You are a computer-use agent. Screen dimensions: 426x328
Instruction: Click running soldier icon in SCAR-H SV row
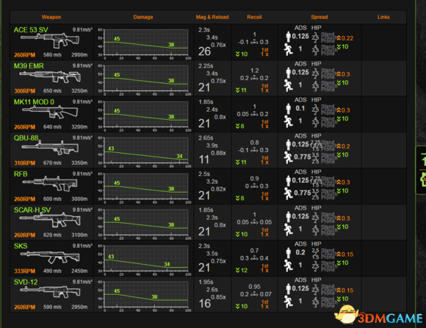click(x=288, y=229)
